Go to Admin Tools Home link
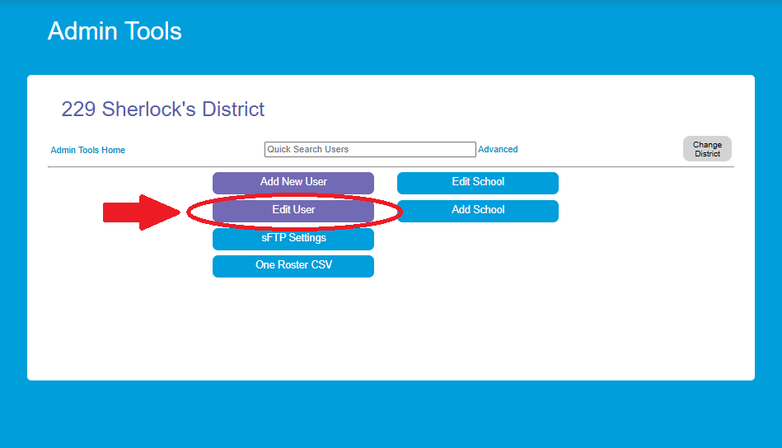The height and width of the screenshot is (448, 782). click(88, 150)
